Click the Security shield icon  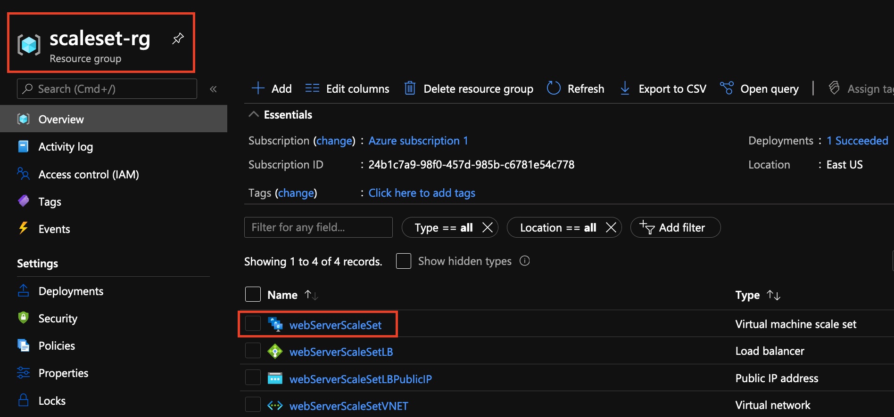click(x=23, y=318)
